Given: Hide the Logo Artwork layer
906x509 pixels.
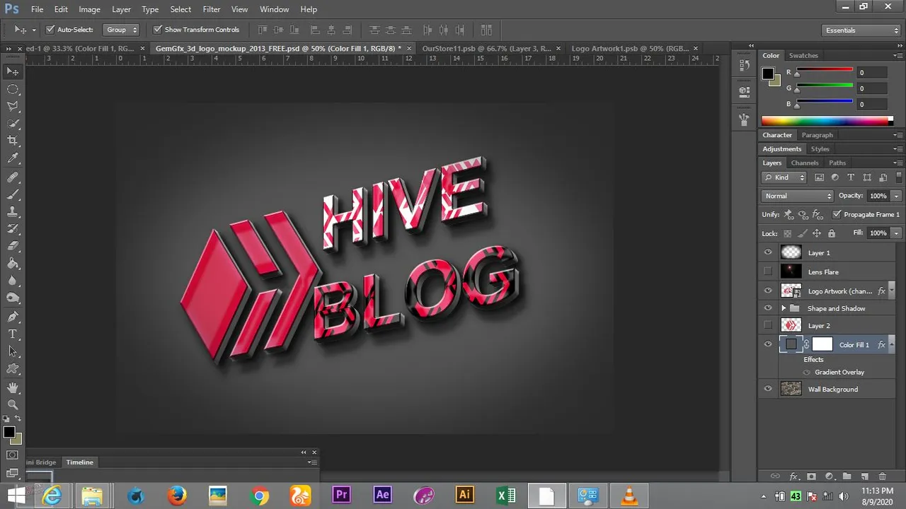Looking at the screenshot, I should pos(768,291).
